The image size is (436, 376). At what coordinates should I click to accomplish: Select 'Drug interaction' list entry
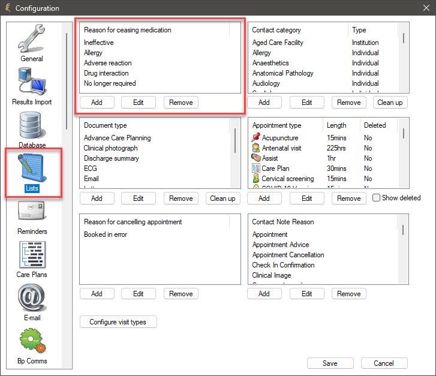coord(106,73)
